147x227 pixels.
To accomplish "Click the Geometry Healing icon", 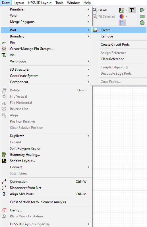I will pos(4,155).
